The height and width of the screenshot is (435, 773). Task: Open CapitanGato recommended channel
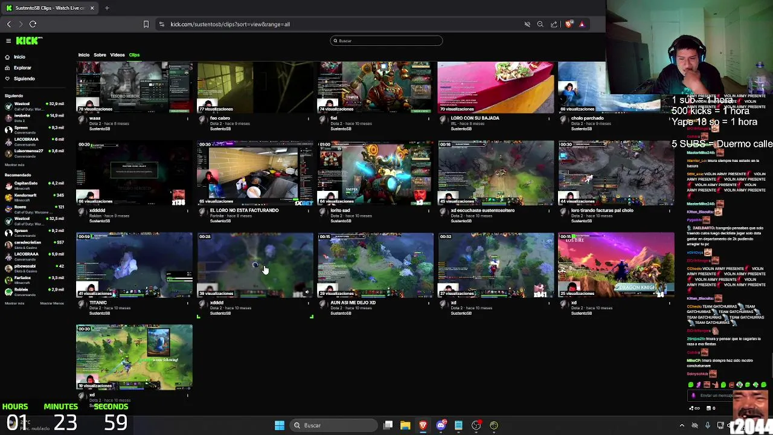tap(34, 185)
